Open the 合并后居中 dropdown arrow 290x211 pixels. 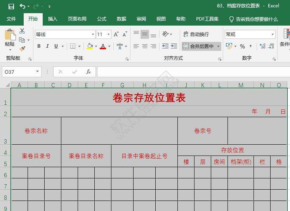coord(219,46)
